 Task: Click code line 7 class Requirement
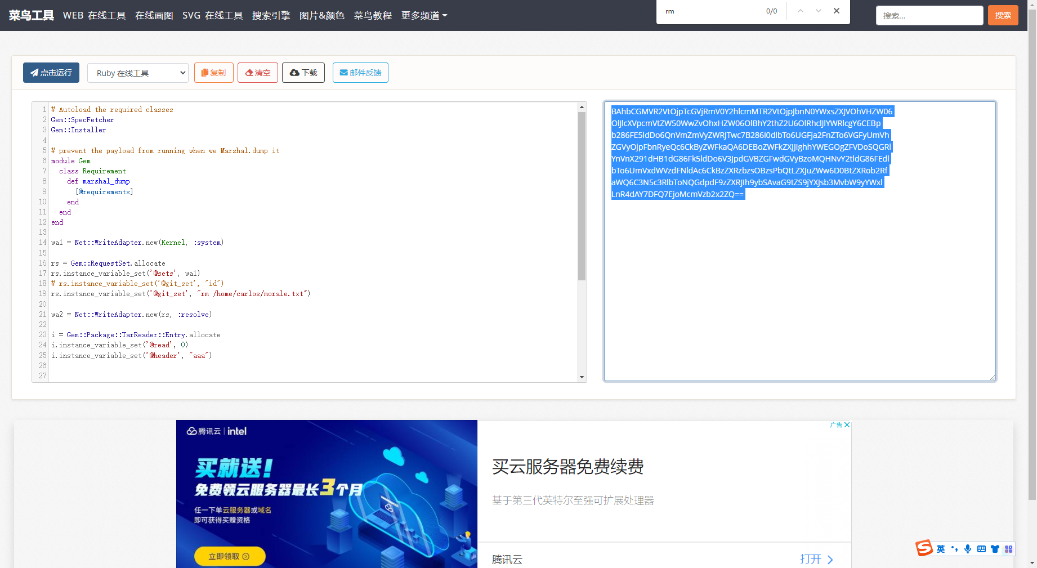[92, 171]
